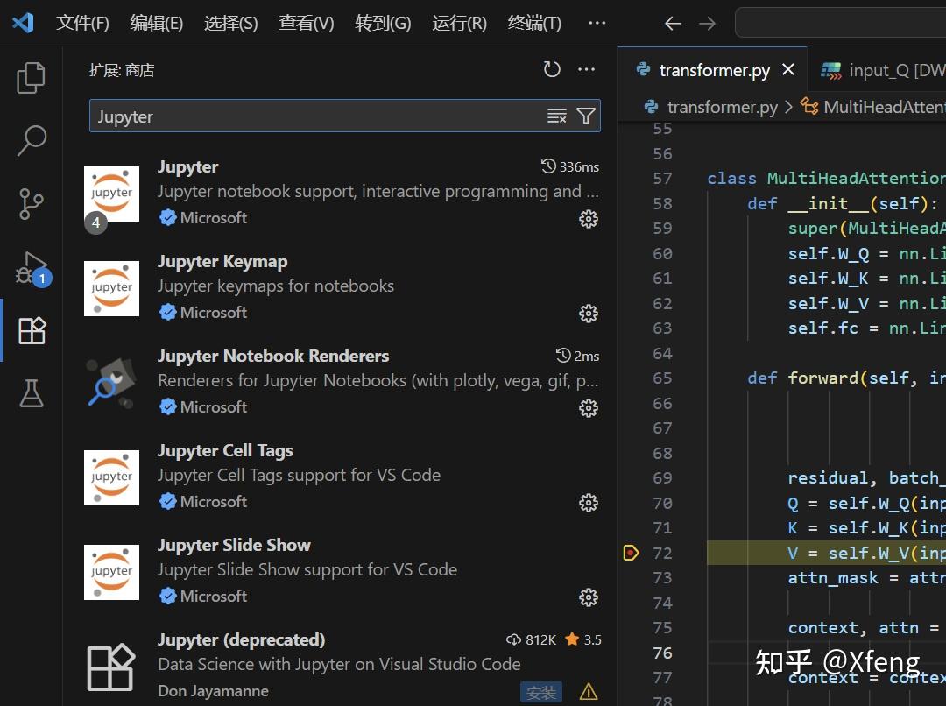
Task: Clear the extension search input
Action: click(x=556, y=115)
